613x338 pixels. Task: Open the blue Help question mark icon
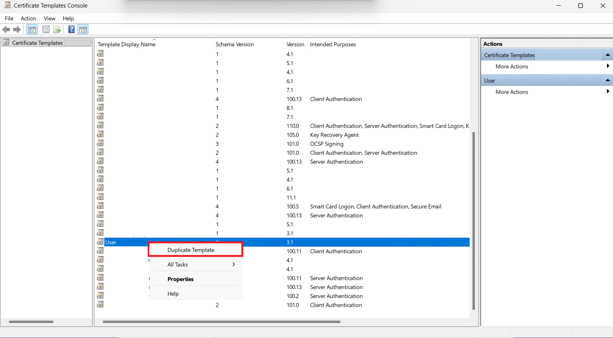coord(71,29)
